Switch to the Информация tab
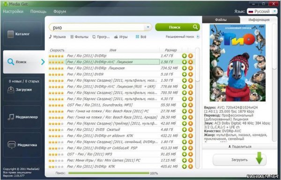Viewport: 281px width, 180px height. 259,20
